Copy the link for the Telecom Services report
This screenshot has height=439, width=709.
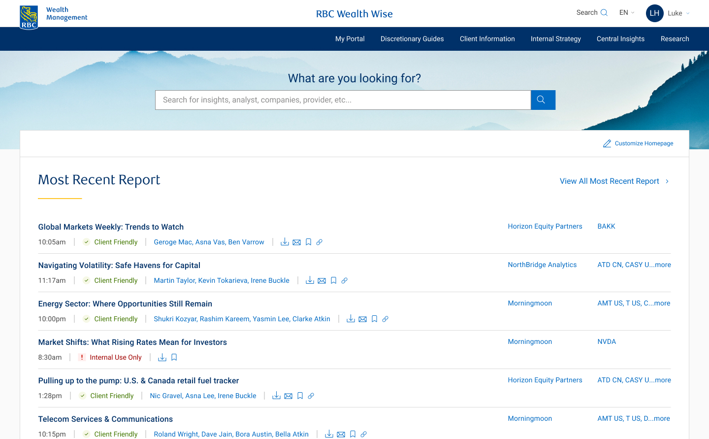point(363,434)
